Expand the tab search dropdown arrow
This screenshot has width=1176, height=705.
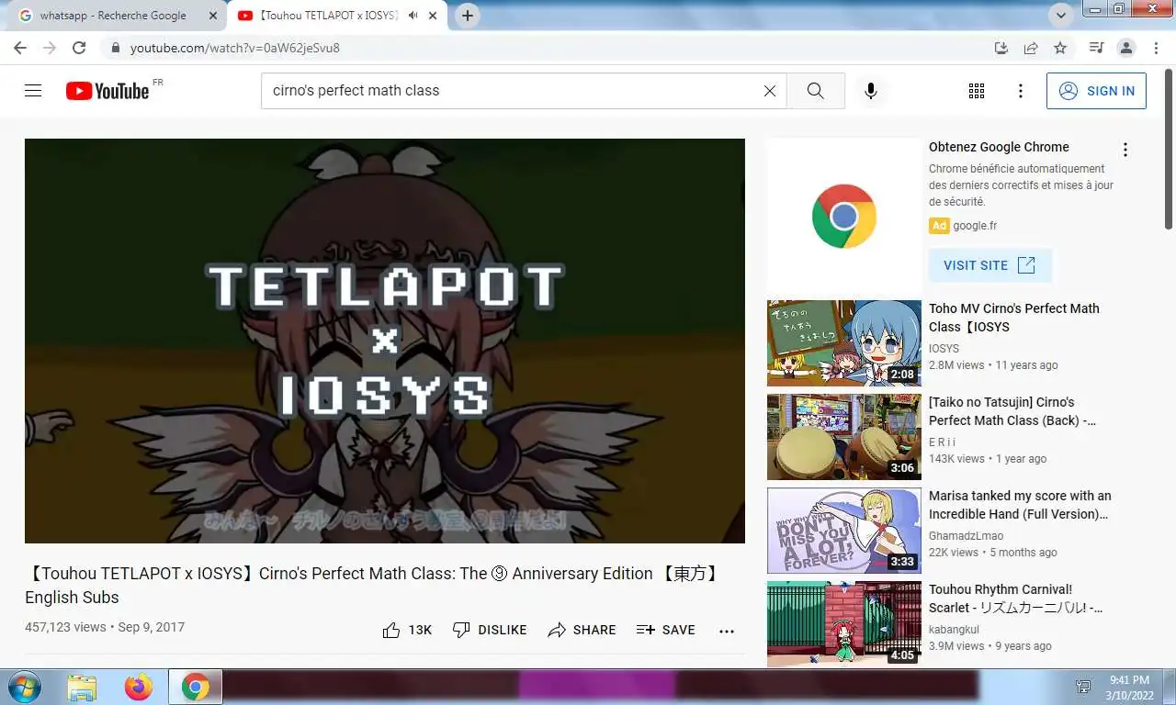1061,15
